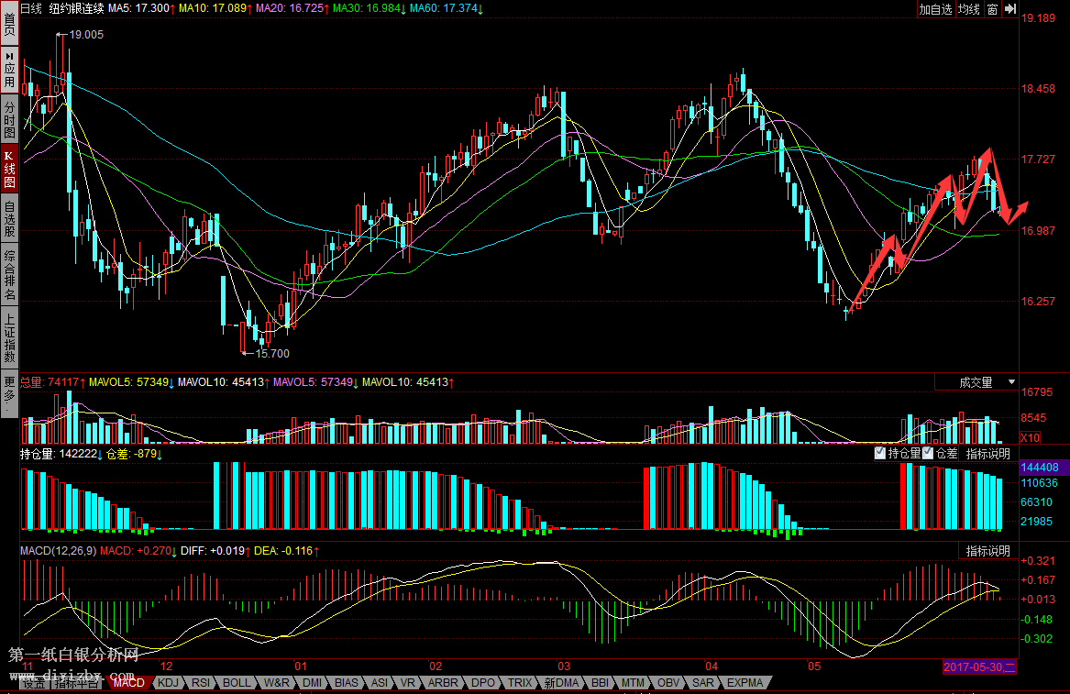The height and width of the screenshot is (694, 1070).
Task: Click the 加自选 button
Action: point(936,9)
